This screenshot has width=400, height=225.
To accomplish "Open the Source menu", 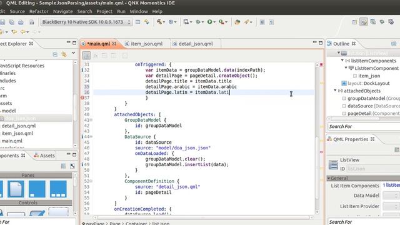I will tap(17, 11).
